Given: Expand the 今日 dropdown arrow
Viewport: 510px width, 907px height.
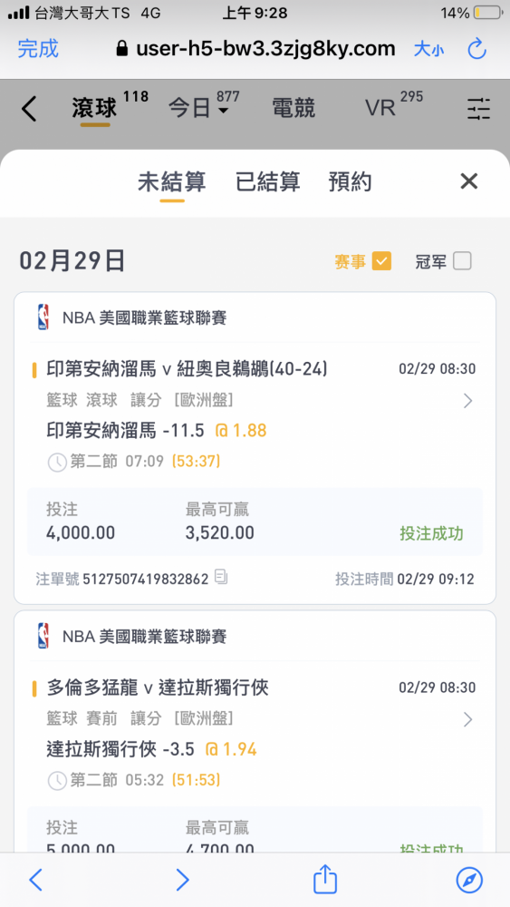Looking at the screenshot, I should tap(223, 111).
